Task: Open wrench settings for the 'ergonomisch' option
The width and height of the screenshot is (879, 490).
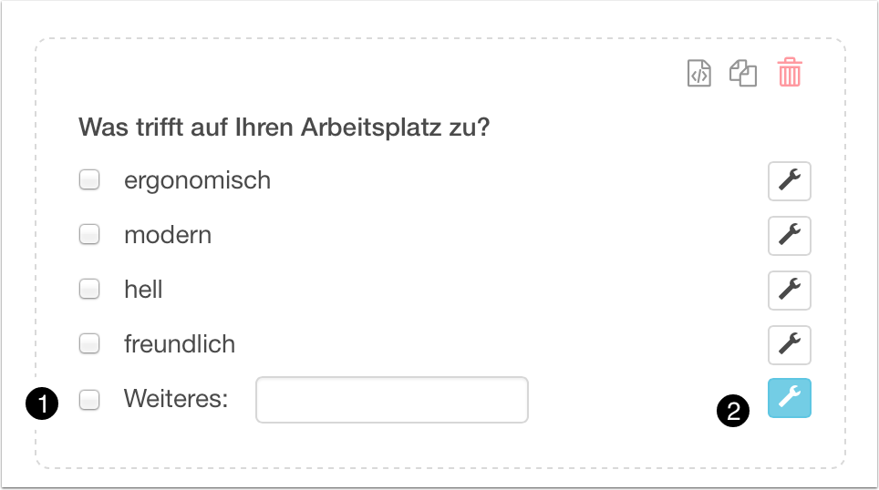Action: [789, 181]
